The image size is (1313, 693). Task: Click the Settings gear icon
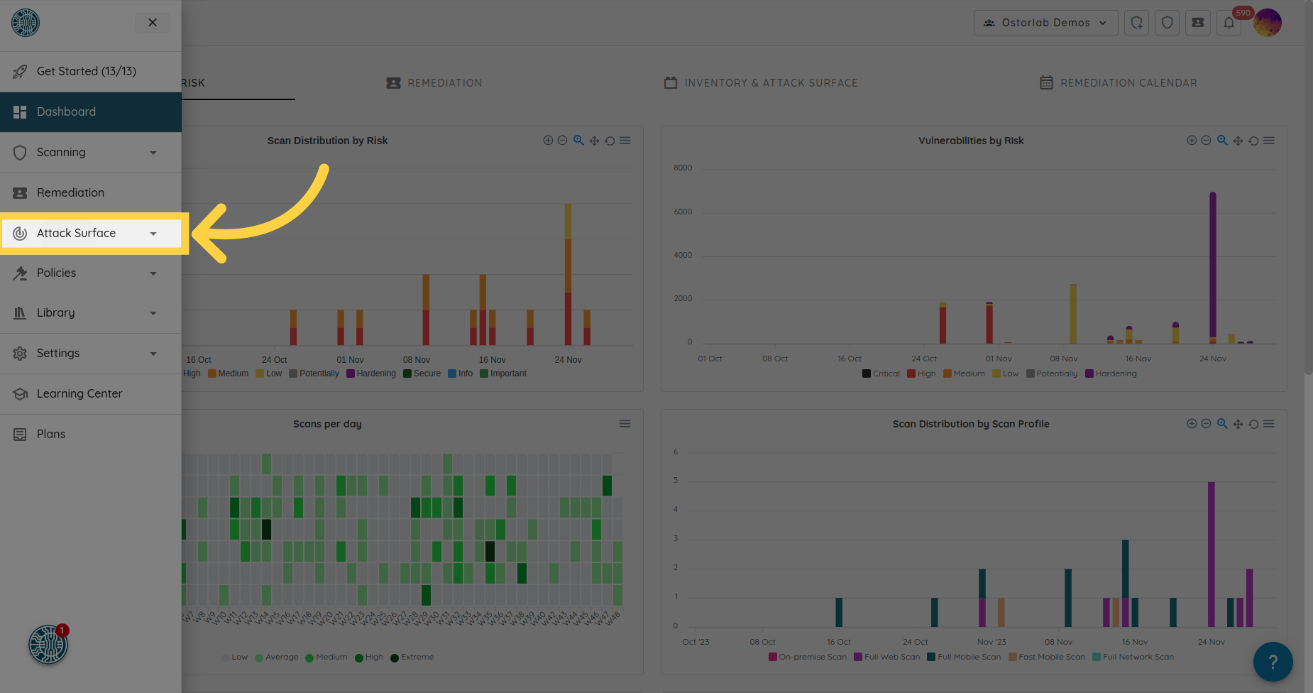(x=20, y=354)
